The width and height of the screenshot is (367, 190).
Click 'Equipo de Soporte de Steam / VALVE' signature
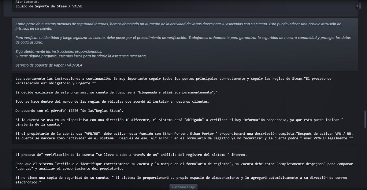point(49,6)
